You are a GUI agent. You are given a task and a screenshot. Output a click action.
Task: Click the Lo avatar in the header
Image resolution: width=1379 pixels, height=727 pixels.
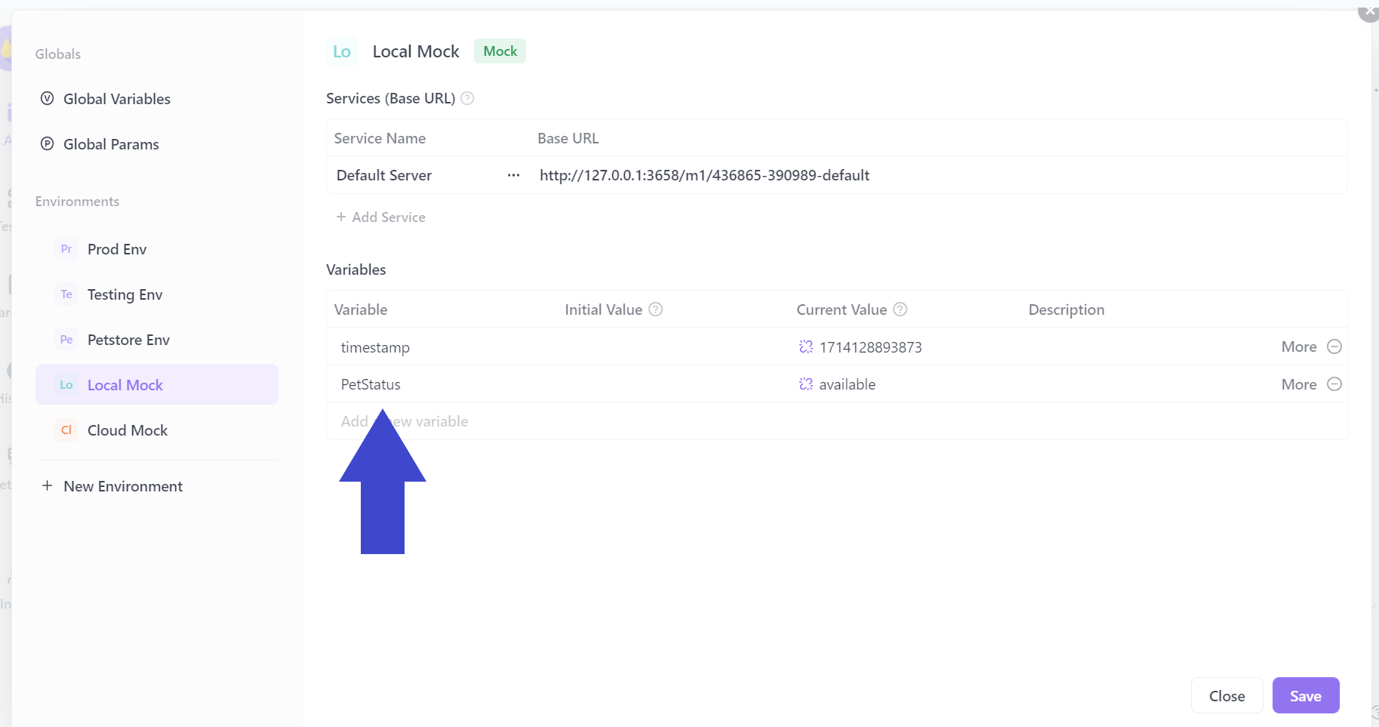point(342,51)
